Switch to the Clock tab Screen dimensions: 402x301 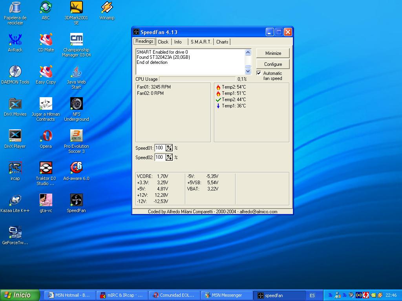[x=163, y=42]
